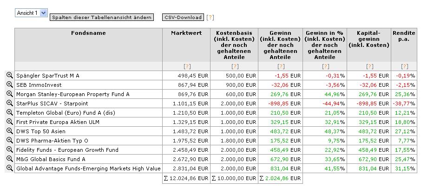
Task: Open details magnifier for Morgan Stanley-European Property Fund
Action: pyautogui.click(x=10, y=94)
